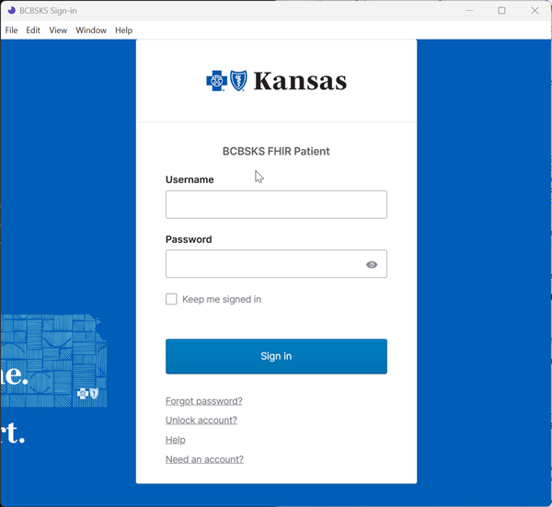Focus the Password input field
Screen dimensions: 552x507
coord(262,264)
